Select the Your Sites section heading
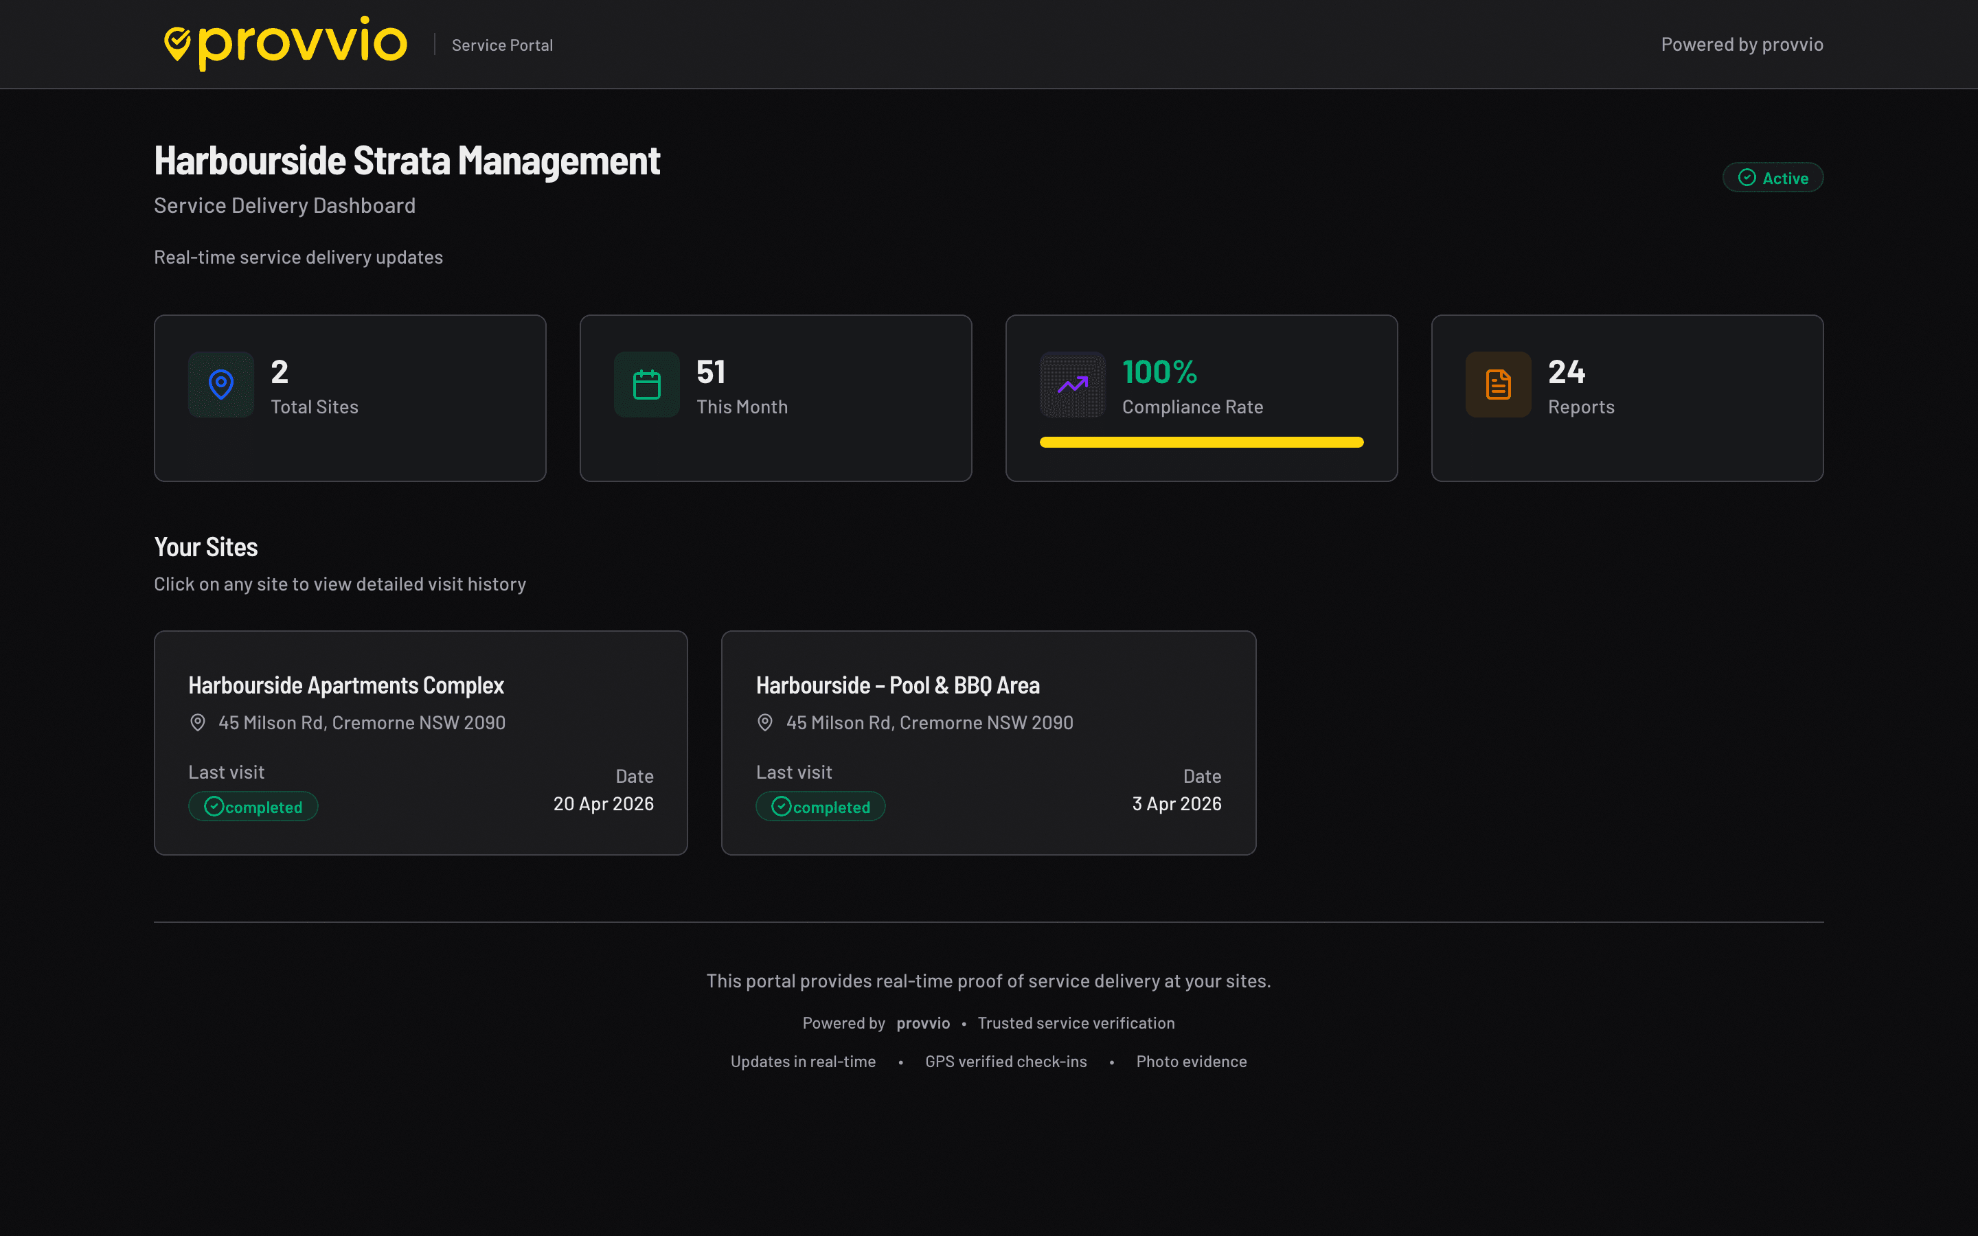Viewport: 1978px width, 1236px height. (x=205, y=547)
